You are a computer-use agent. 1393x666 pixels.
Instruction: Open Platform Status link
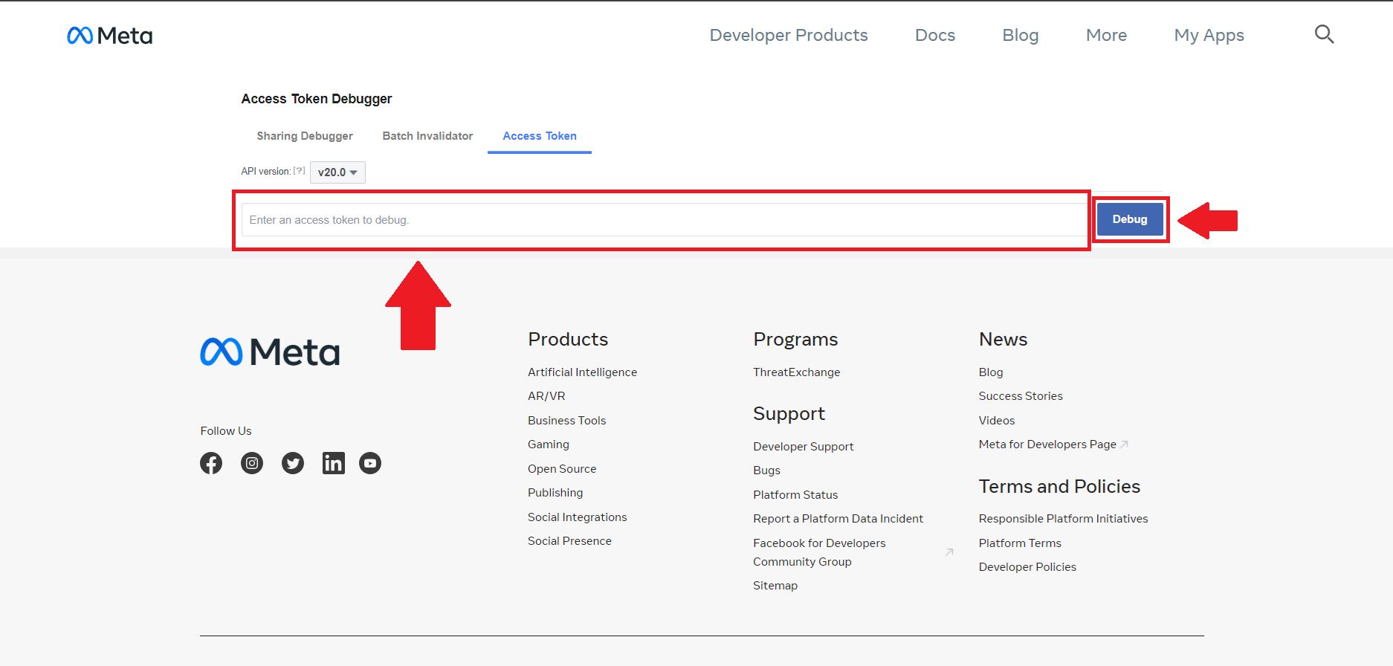pyautogui.click(x=795, y=495)
